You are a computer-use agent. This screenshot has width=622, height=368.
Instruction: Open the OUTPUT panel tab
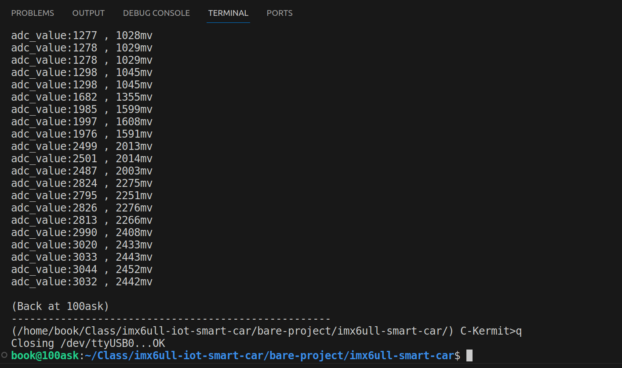point(88,13)
